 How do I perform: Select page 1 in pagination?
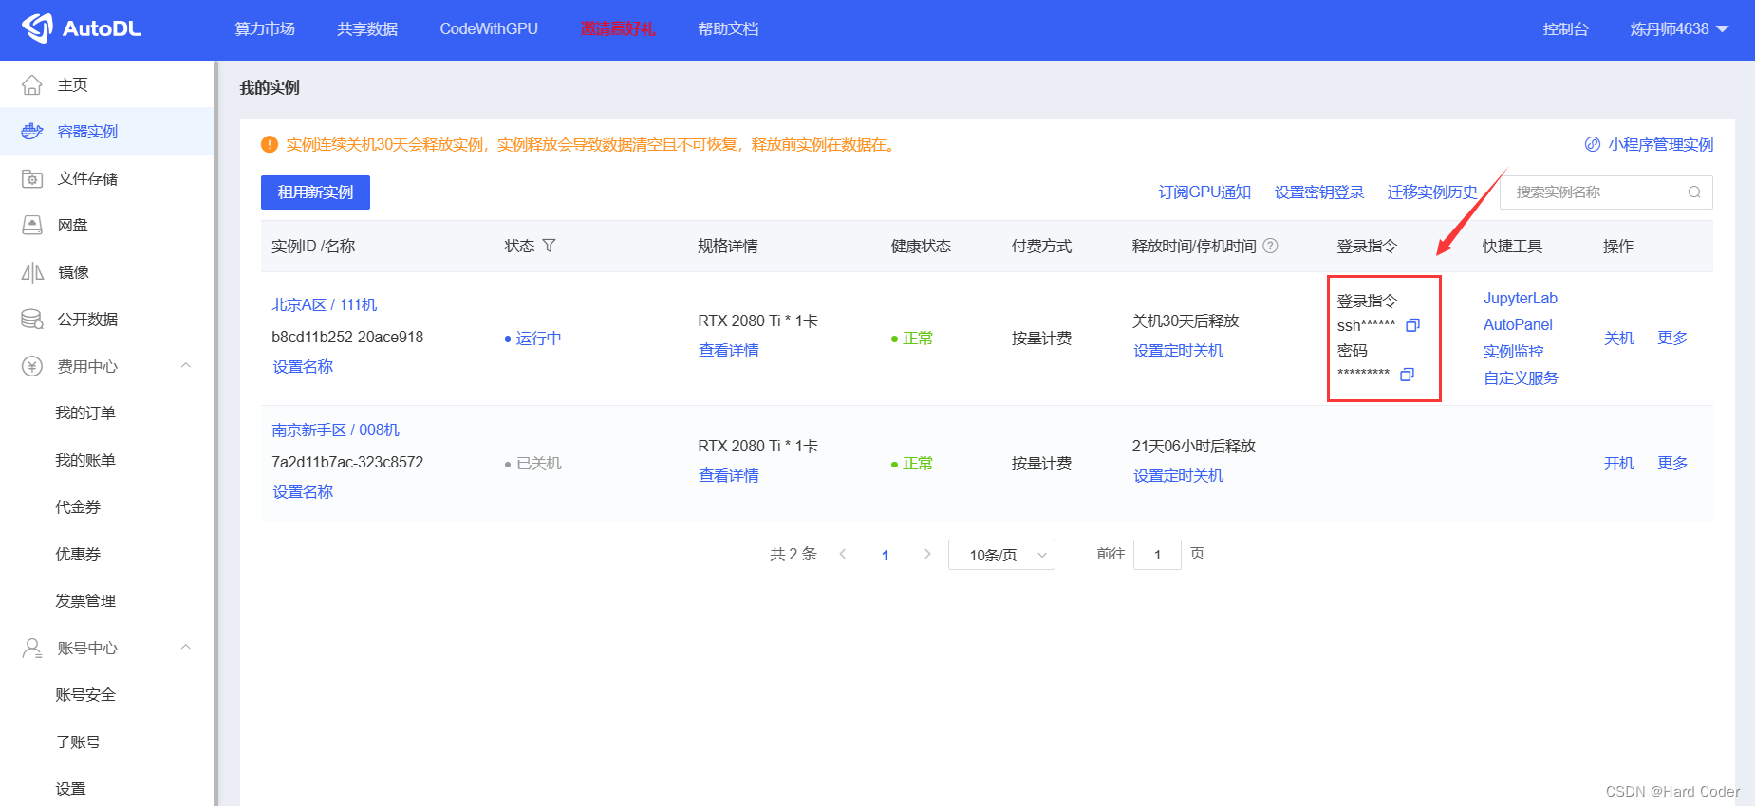(x=886, y=555)
